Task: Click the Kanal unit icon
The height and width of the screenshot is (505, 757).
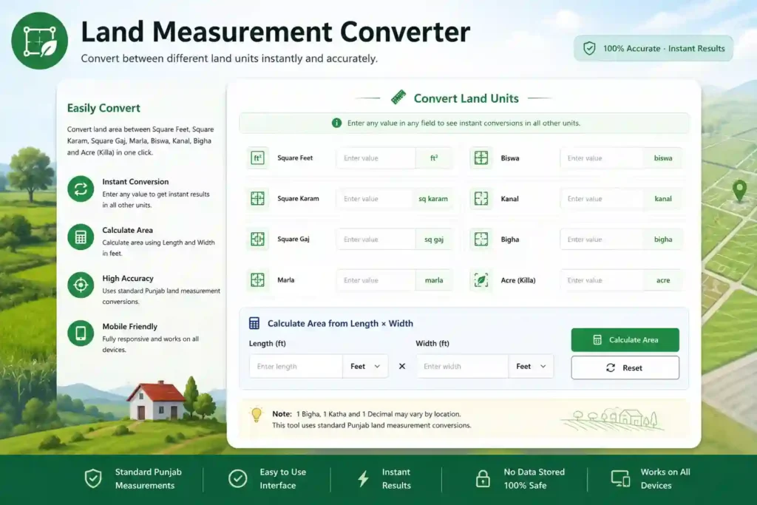Action: point(481,198)
